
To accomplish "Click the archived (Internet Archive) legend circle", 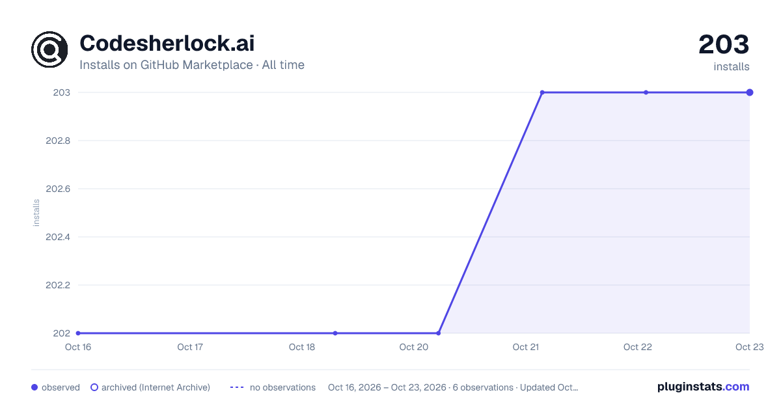I will point(94,387).
